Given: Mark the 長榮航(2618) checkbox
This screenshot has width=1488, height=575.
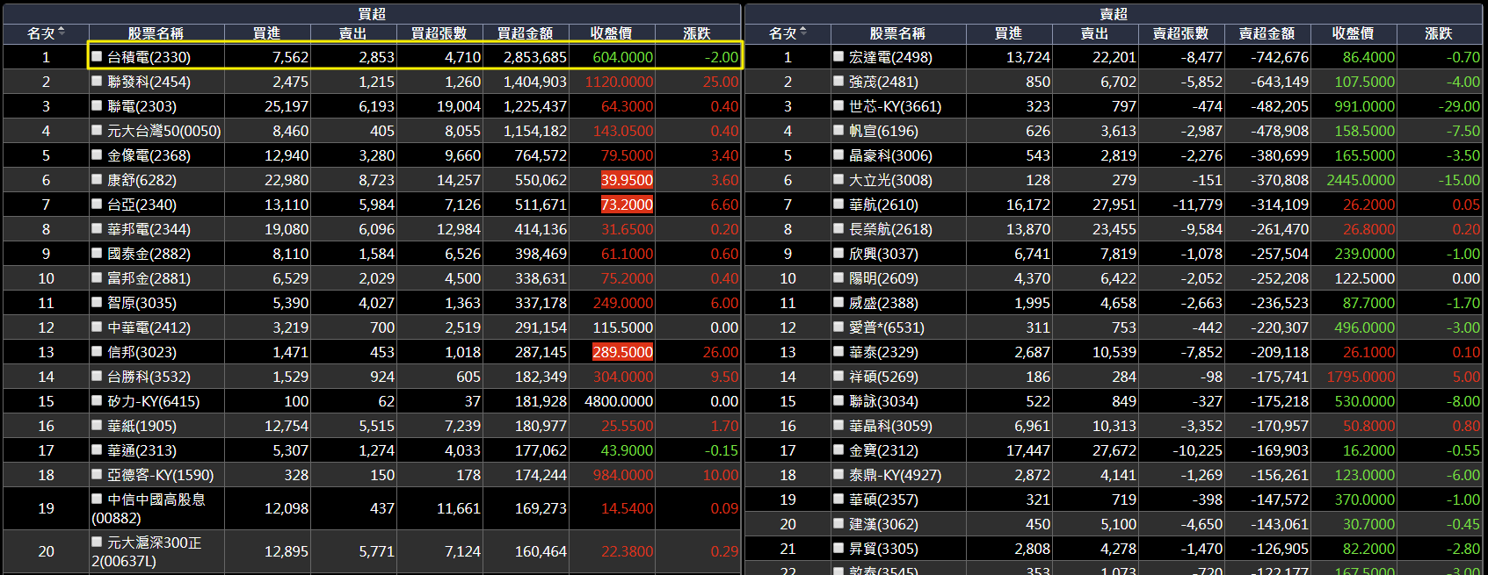Looking at the screenshot, I should click(838, 228).
